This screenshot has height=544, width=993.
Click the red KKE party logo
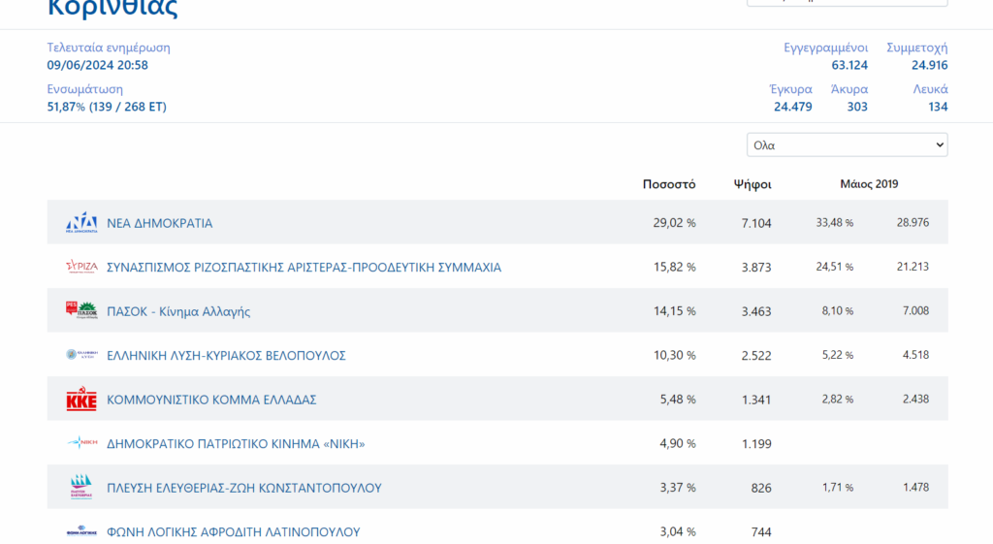[x=81, y=399]
